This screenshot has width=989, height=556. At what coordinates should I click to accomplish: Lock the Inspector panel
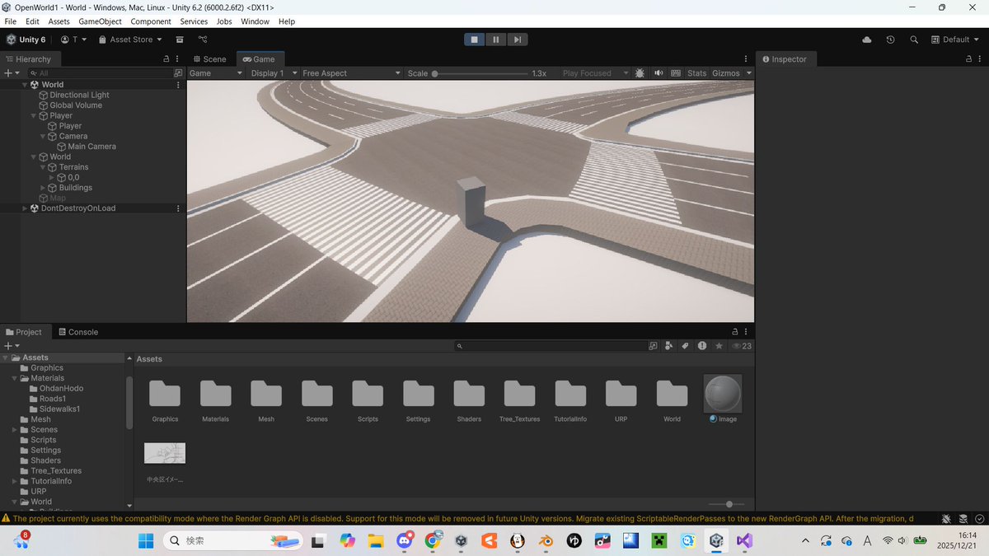click(x=969, y=59)
